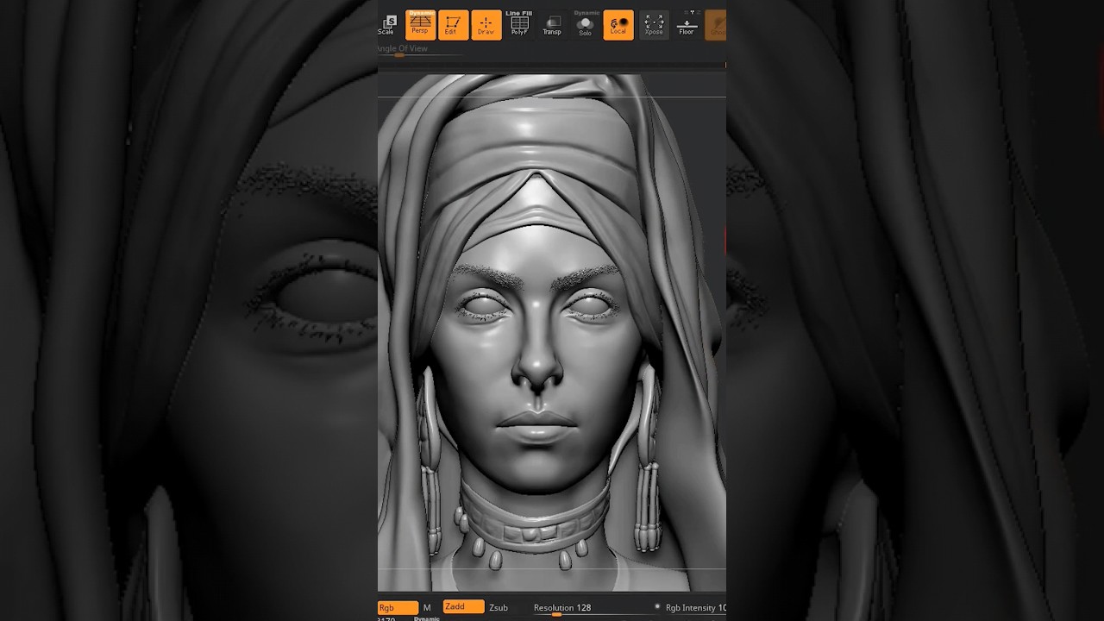Adjust the Angle Of View slider
Screen dimensions: 1104x621
pos(419,51)
